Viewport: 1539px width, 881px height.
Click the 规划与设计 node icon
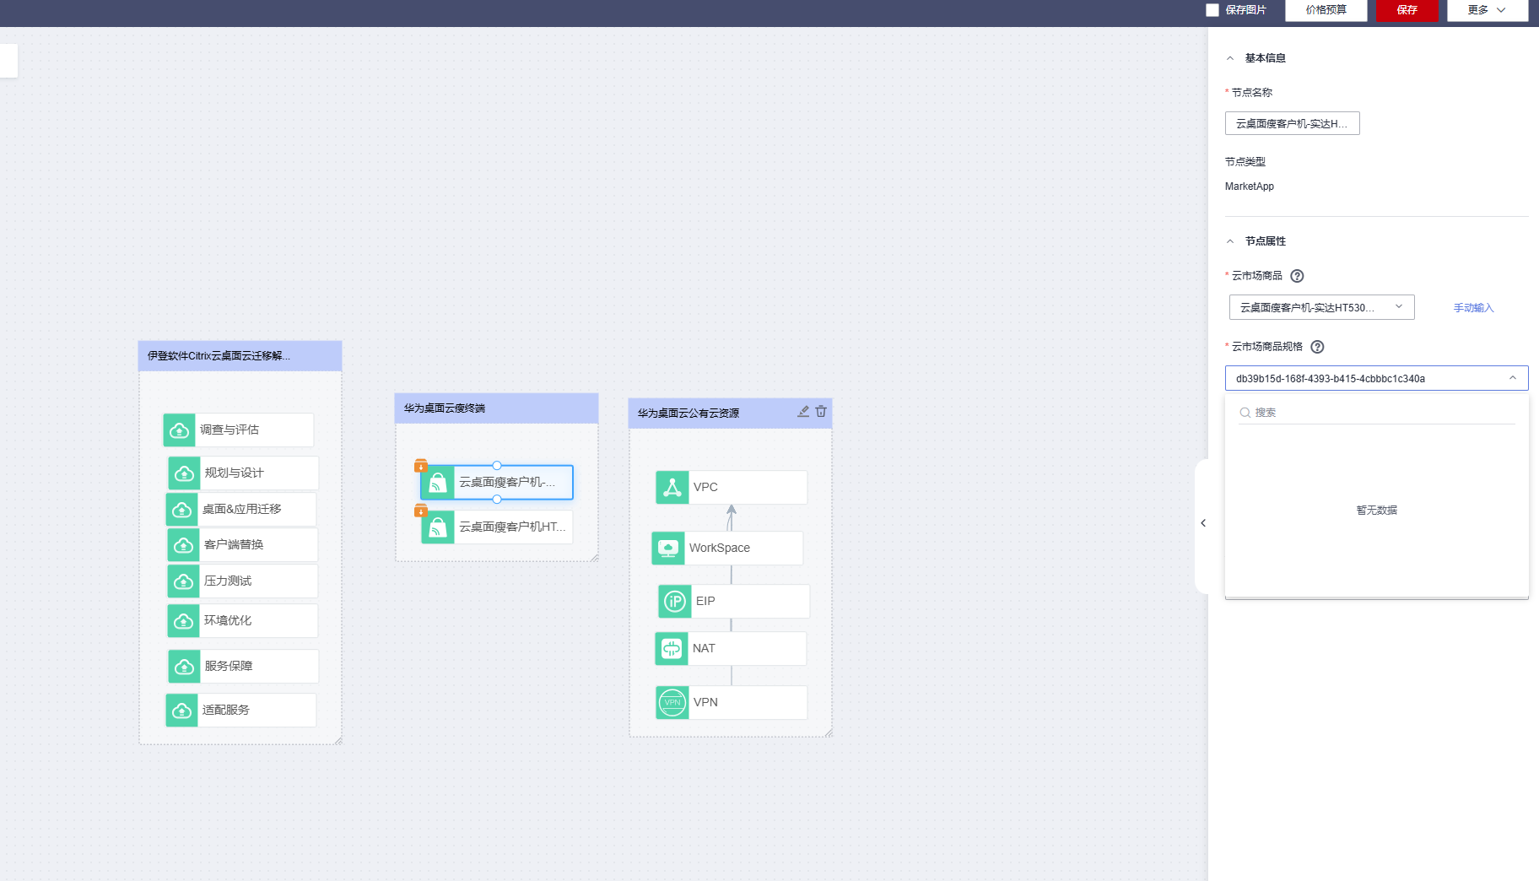(x=184, y=473)
